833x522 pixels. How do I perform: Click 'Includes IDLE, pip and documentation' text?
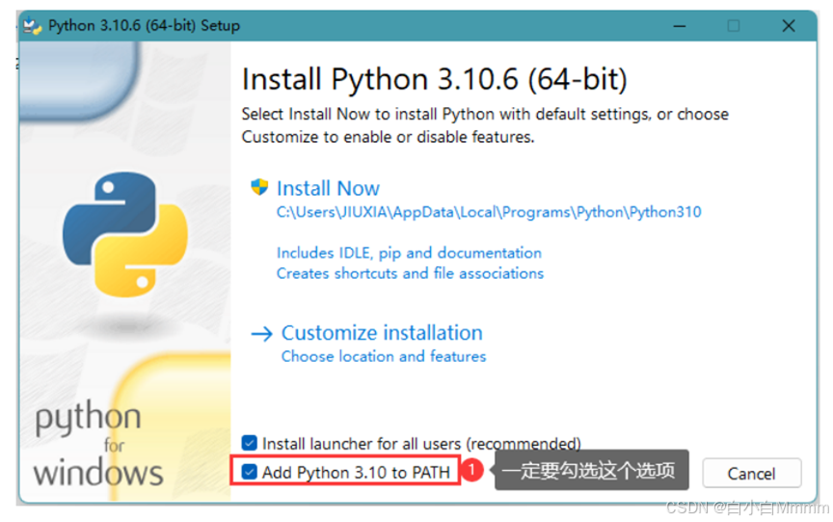coord(409,253)
